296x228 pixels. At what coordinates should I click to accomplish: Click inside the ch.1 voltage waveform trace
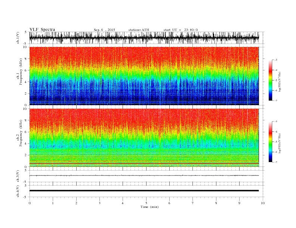pyautogui.click(x=144, y=38)
